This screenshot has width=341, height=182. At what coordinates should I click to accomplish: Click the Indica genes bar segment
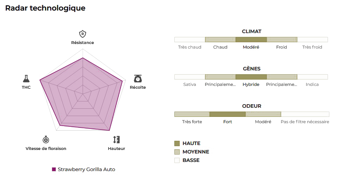click(x=312, y=77)
